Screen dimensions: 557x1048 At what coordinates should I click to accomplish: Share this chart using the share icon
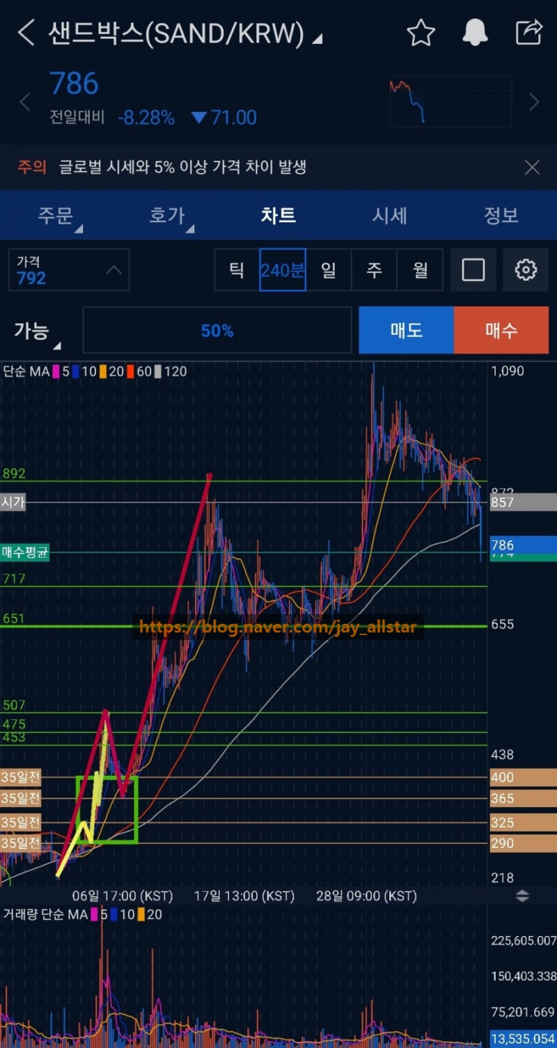click(529, 33)
